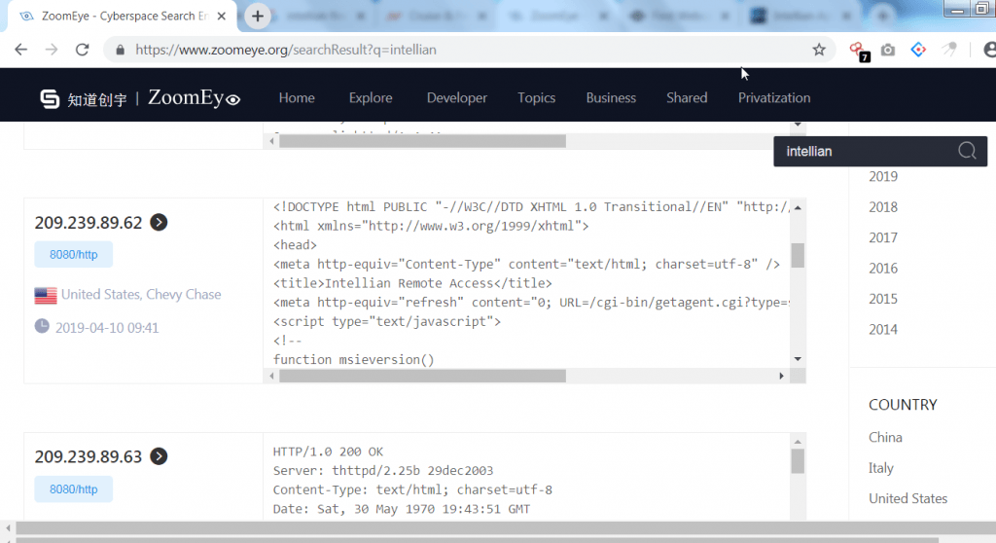Filter results by year 2016
The image size is (996, 543).
(883, 268)
